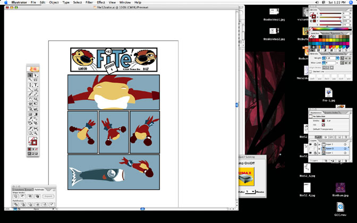Open the Color panel flyout menu
The width and height of the screenshot is (357, 223).
(x=351, y=10)
